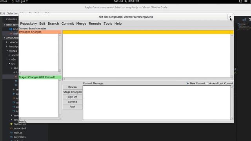Open polyfills.ts in VS Code explorer
This screenshot has height=141, width=251.
pos(20,137)
